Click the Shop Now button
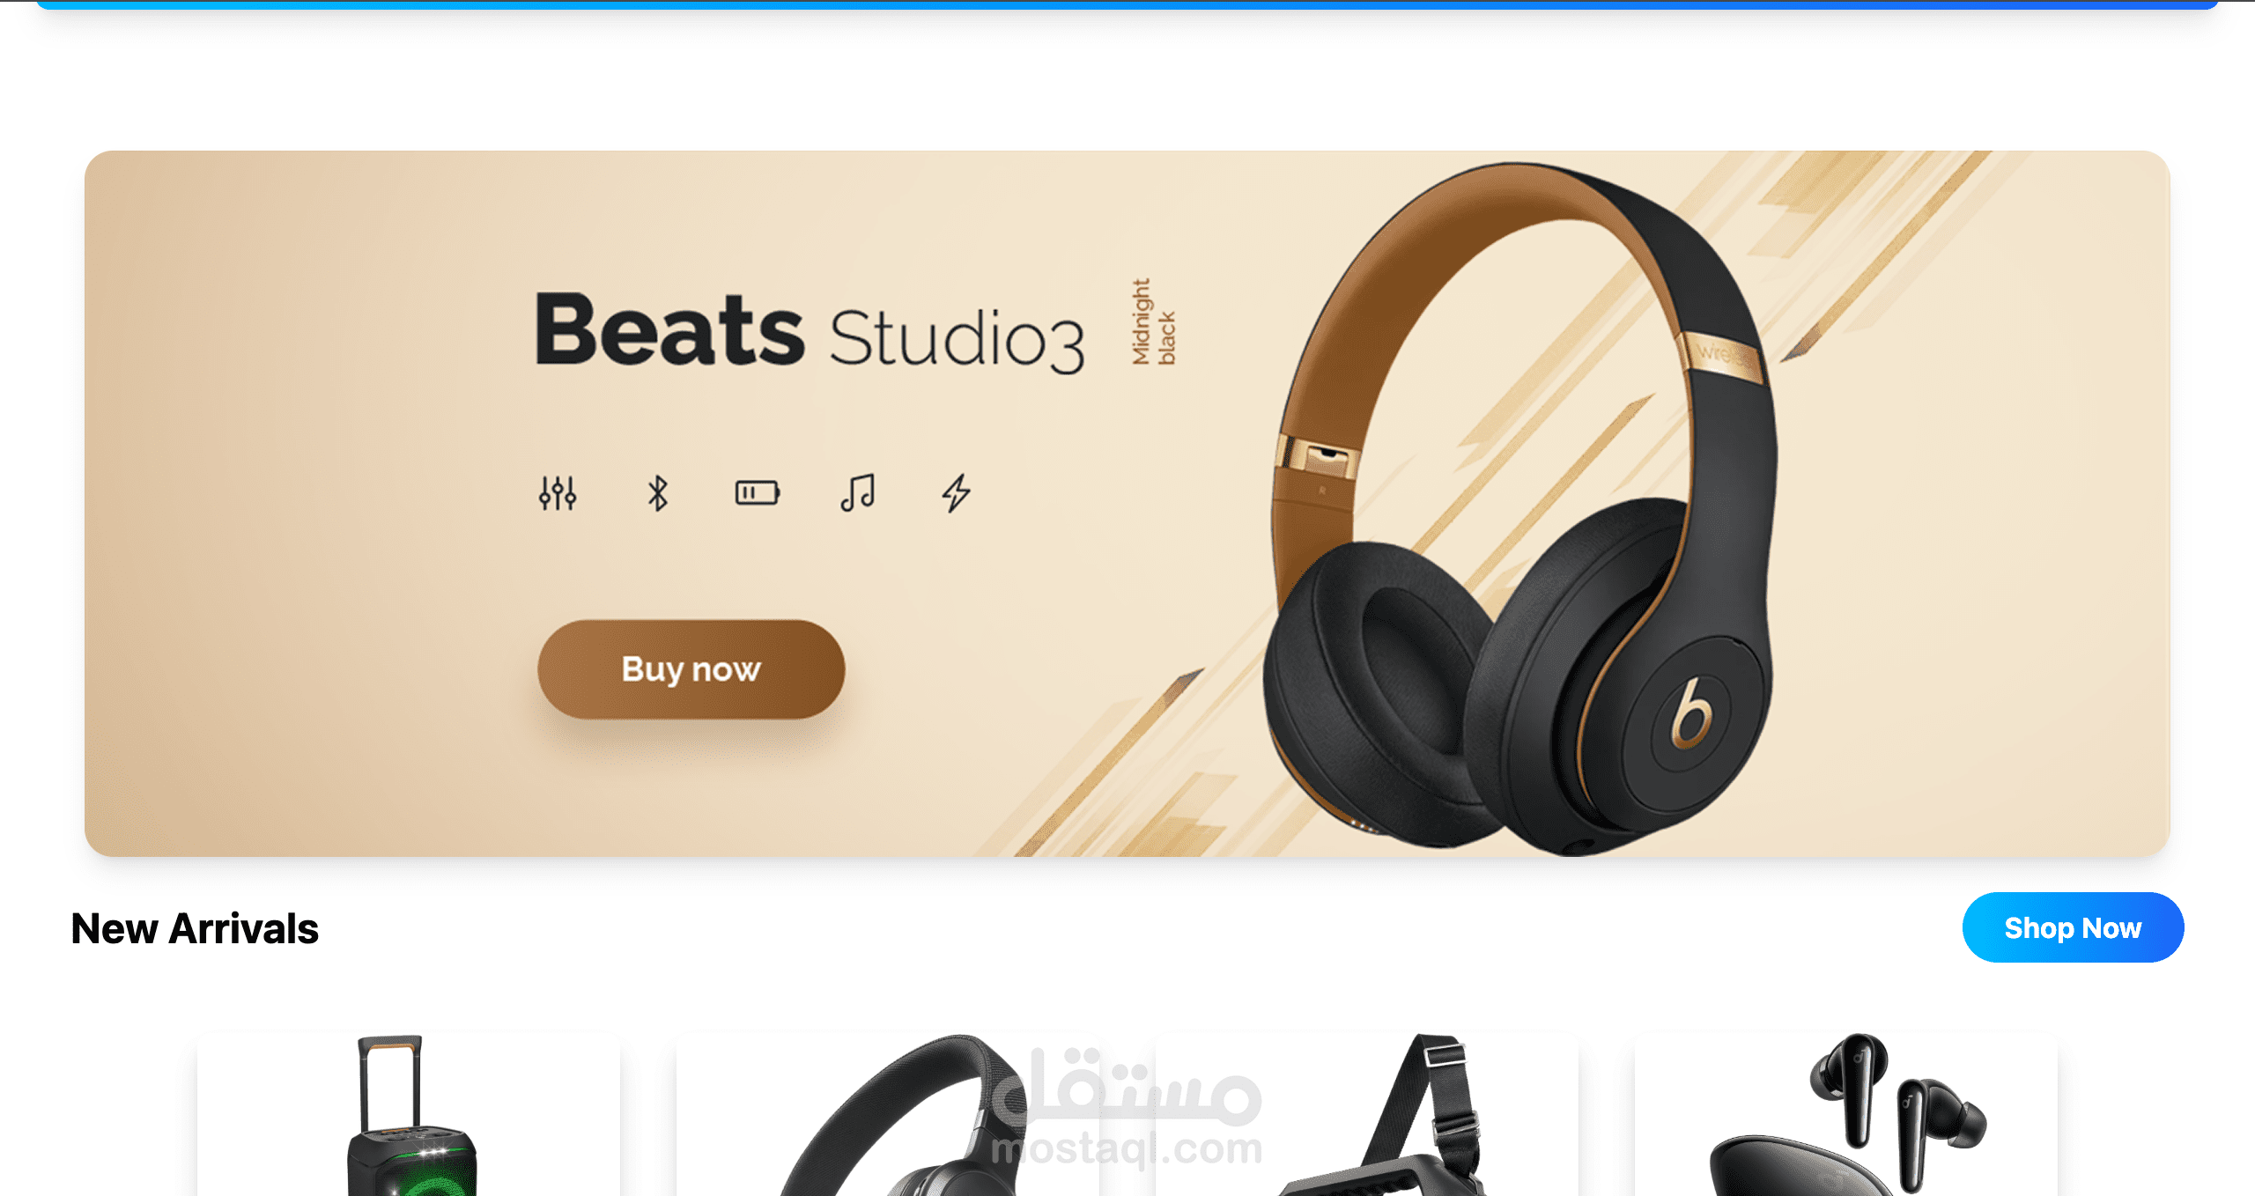Viewport: 2255px width, 1196px height. pyautogui.click(x=2073, y=927)
